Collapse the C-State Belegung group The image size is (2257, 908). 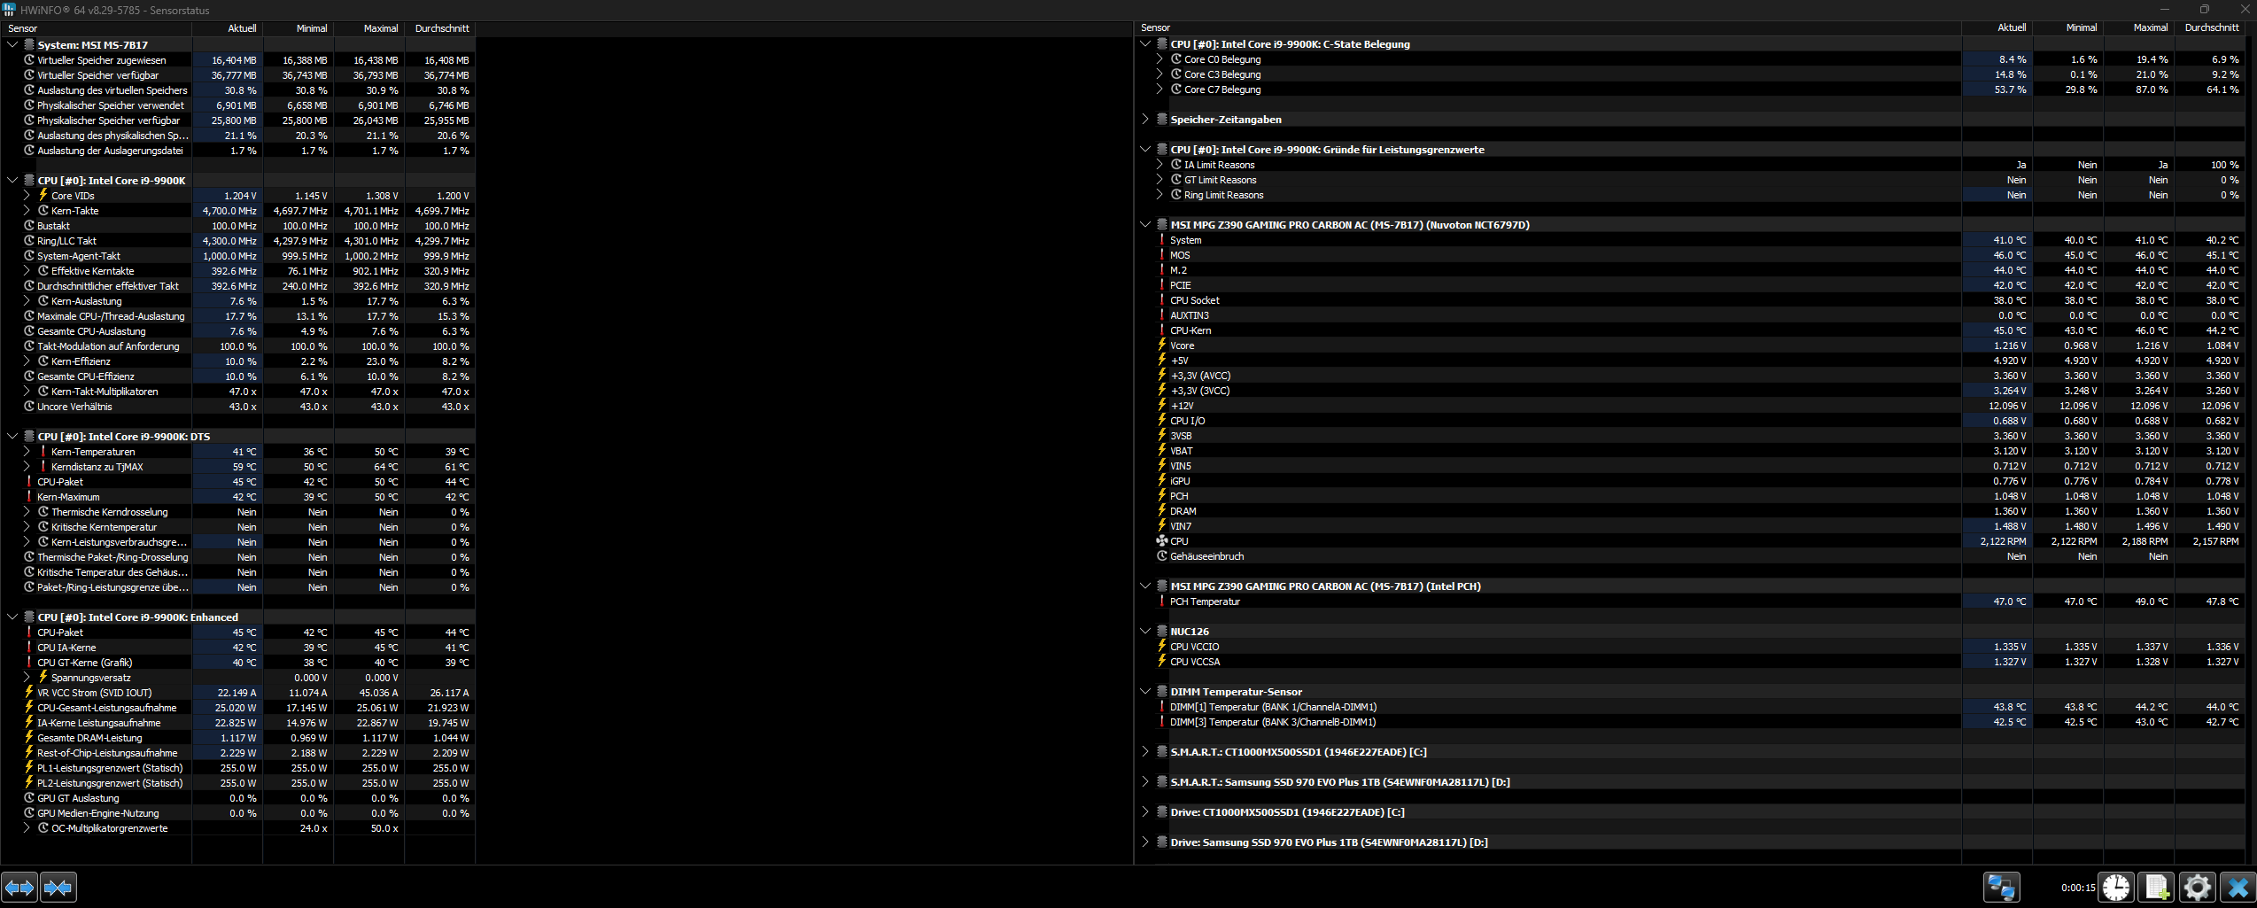1145,44
